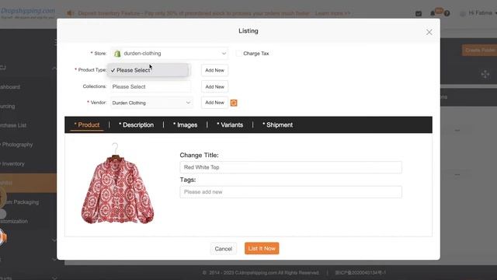Viewport: 497px width, 280px height.
Task: Click the Shopify icon in Store field
Action: pos(117,54)
